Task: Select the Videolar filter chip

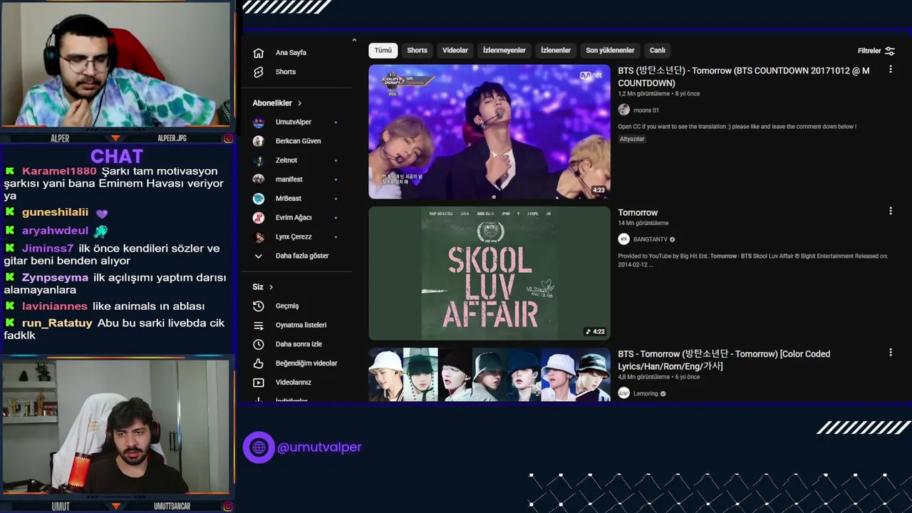Action: [455, 51]
